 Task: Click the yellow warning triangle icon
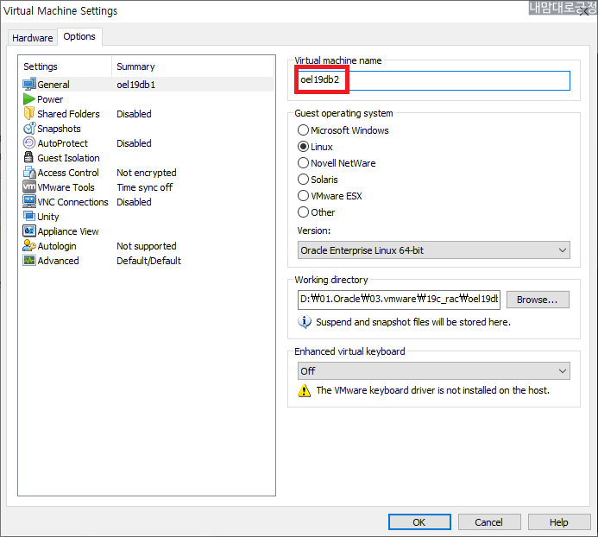coord(304,390)
